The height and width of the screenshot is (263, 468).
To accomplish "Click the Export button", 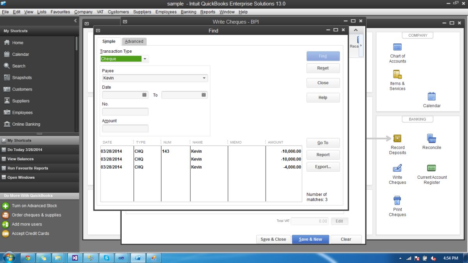I will pos(323,167).
